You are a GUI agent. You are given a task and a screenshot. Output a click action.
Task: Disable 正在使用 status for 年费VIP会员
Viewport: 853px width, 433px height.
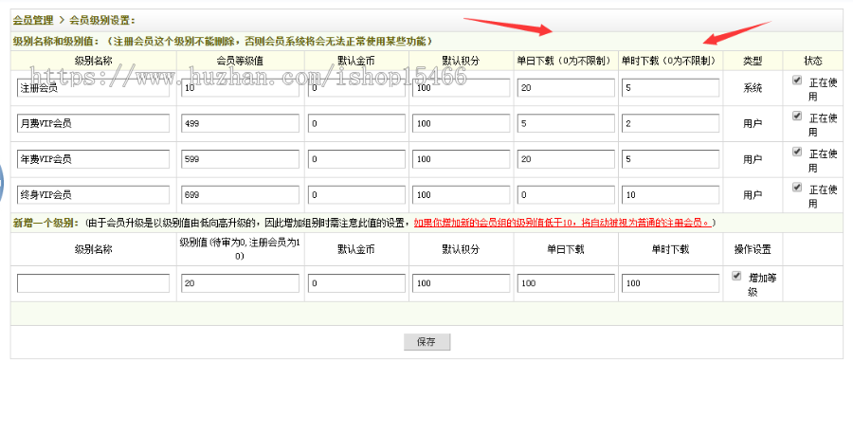click(x=797, y=152)
